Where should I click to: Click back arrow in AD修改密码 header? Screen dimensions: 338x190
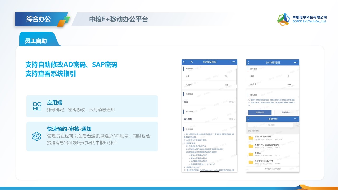pos(184,62)
